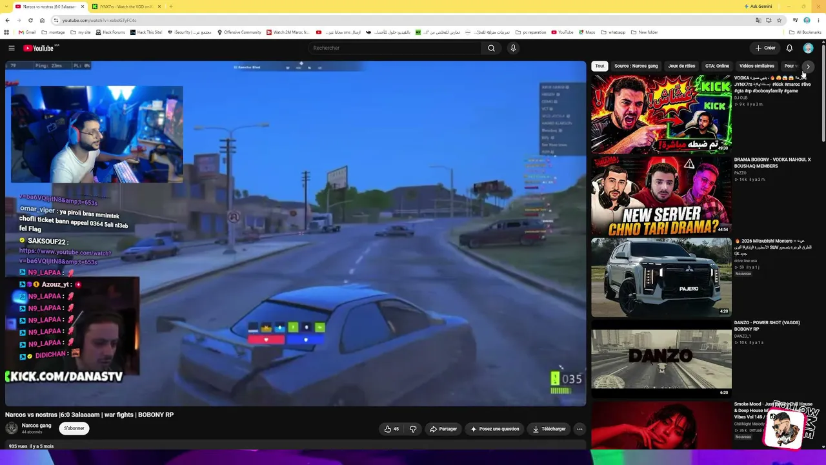Go back with the browser back arrow
The image size is (826, 465).
[7, 20]
